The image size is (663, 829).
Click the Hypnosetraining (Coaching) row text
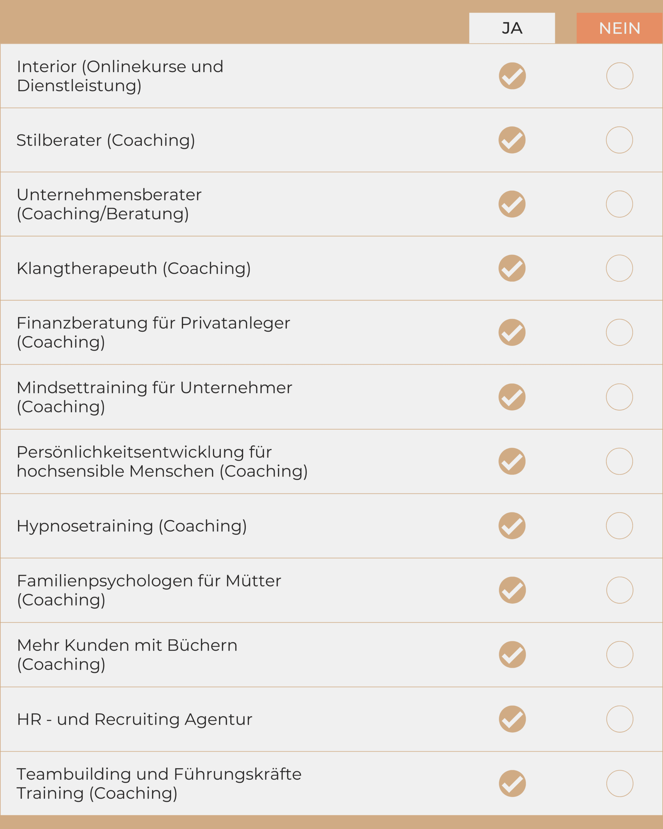[132, 526]
